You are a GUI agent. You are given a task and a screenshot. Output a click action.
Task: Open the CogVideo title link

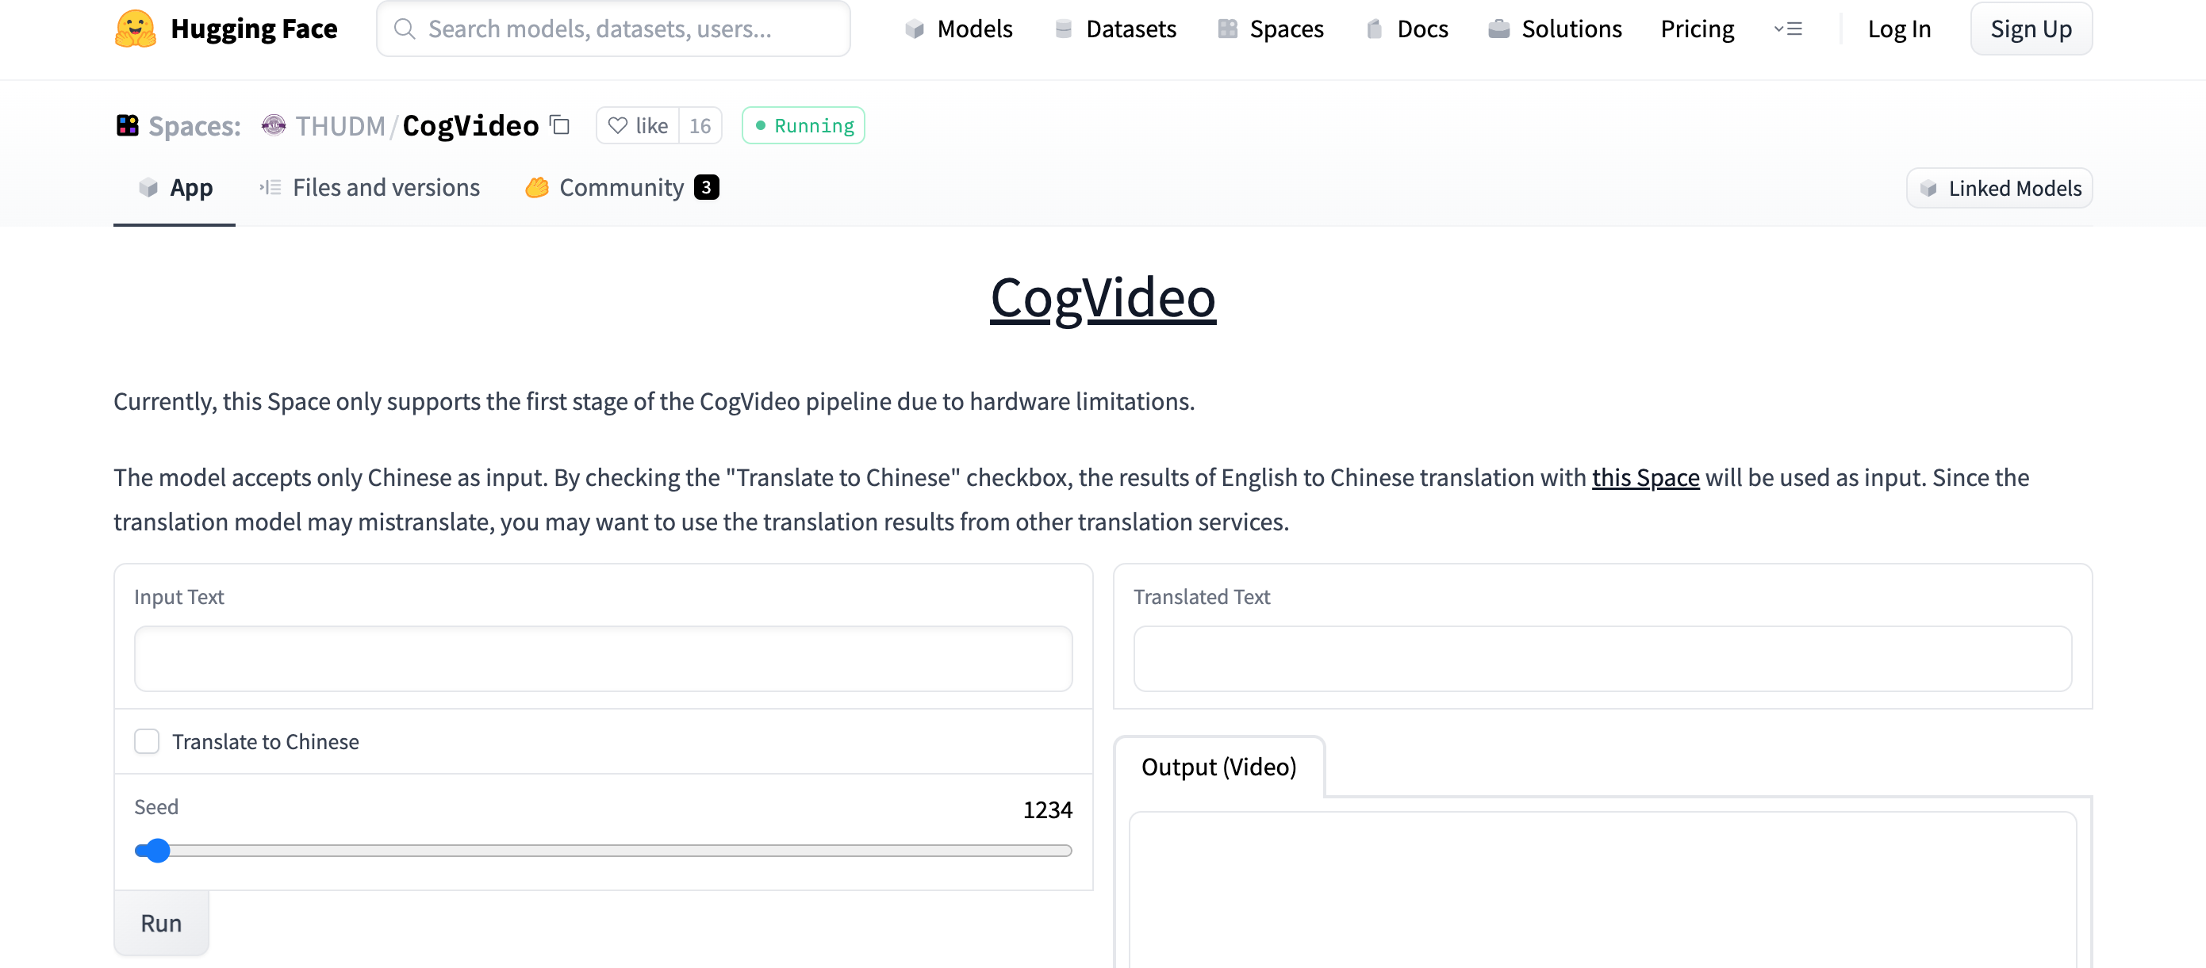click(1103, 298)
